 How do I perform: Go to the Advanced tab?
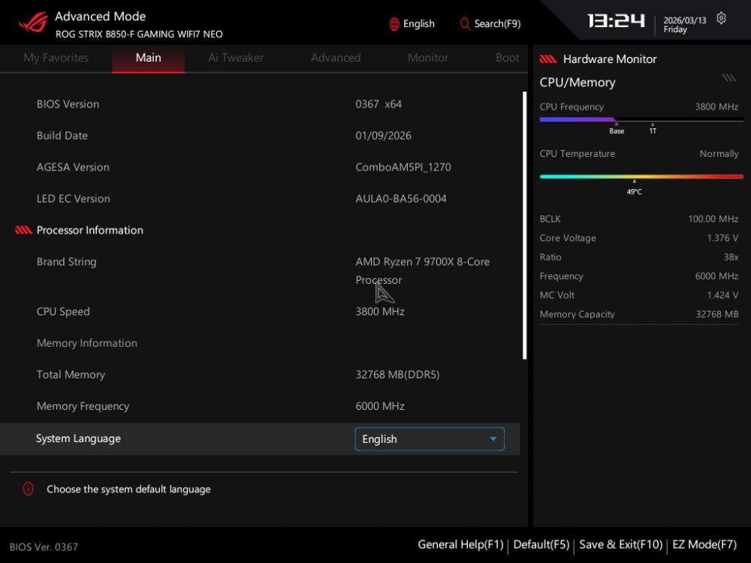click(336, 58)
